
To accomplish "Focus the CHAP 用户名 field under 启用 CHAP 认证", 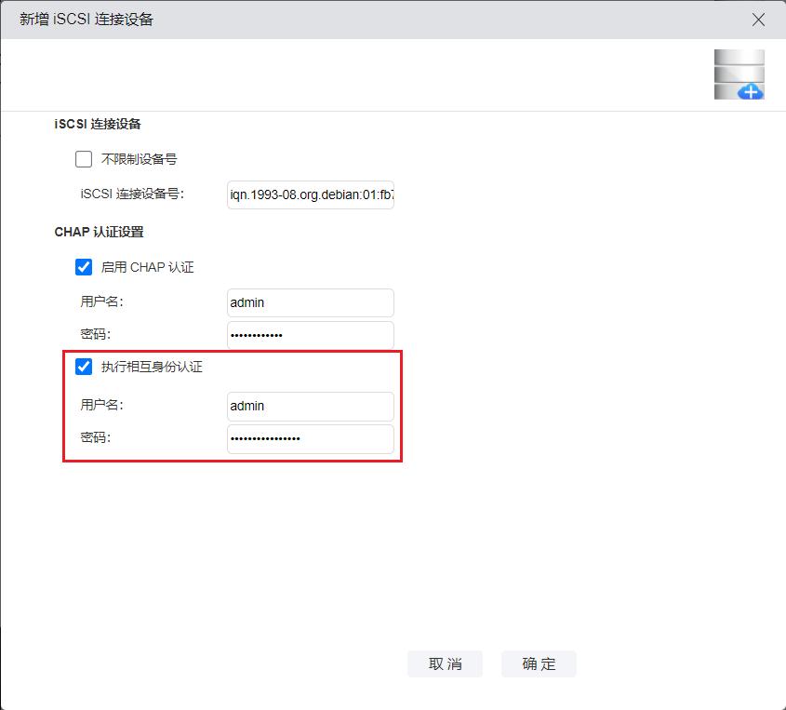I will (x=310, y=302).
